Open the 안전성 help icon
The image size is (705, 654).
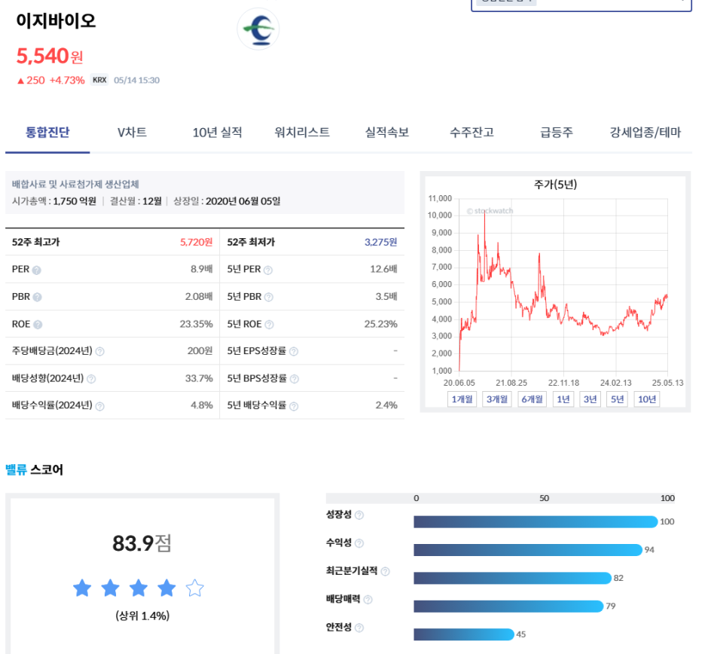pos(359,628)
